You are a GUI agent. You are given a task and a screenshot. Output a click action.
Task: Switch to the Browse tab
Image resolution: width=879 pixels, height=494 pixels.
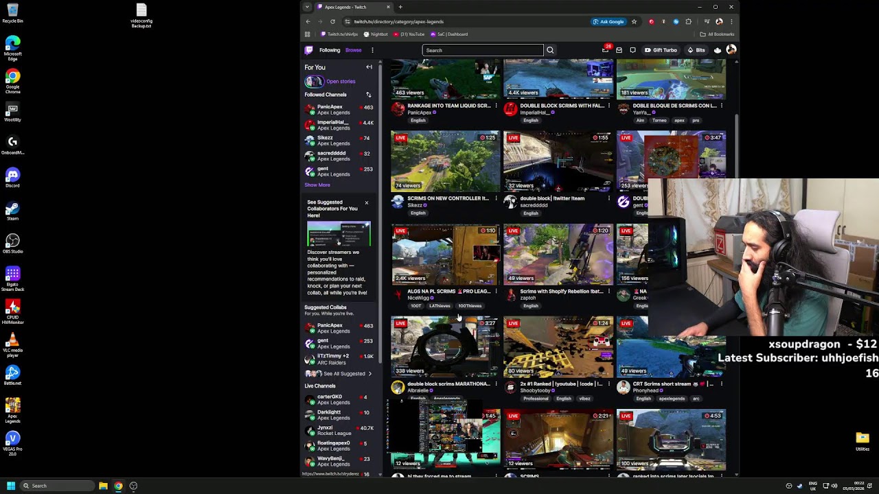(354, 50)
